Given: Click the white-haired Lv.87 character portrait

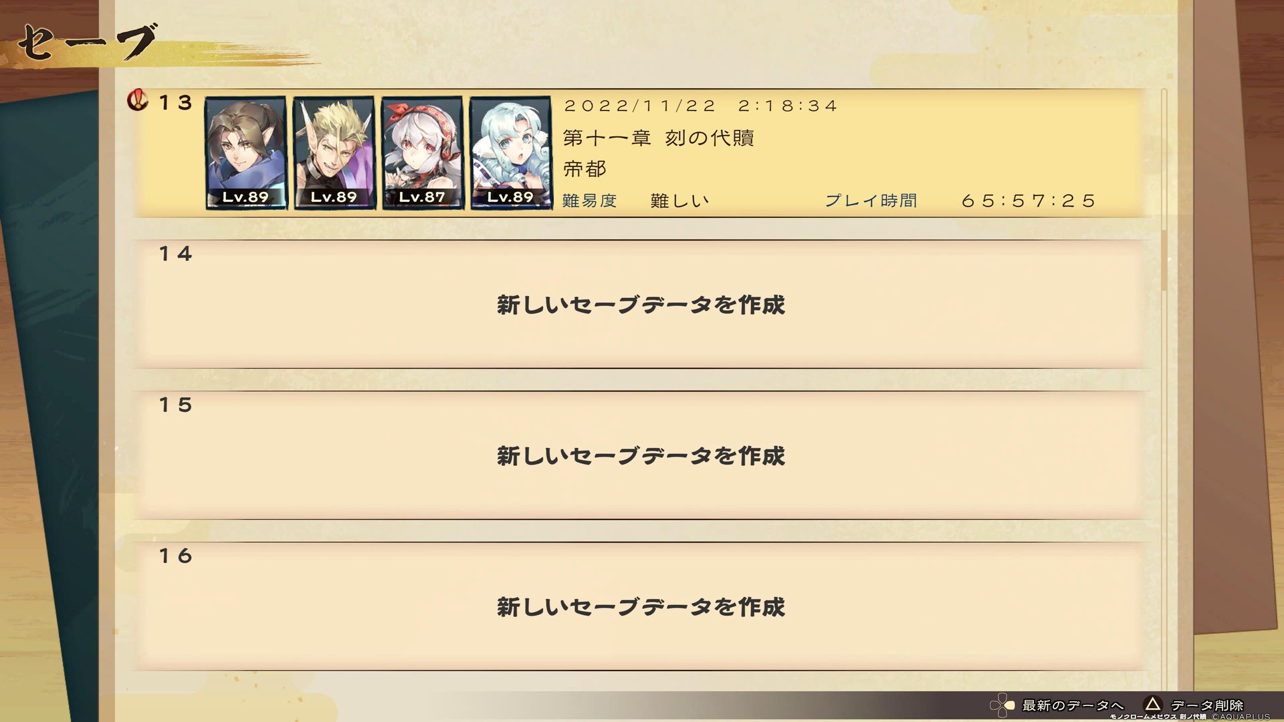Looking at the screenshot, I should pyautogui.click(x=422, y=152).
